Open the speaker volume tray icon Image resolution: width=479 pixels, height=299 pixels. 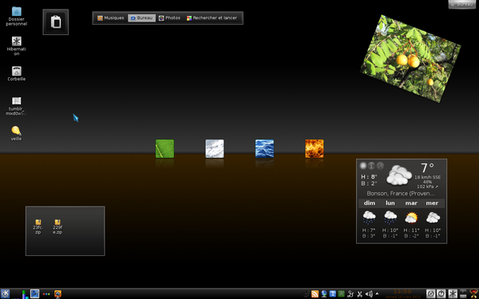[369, 294]
